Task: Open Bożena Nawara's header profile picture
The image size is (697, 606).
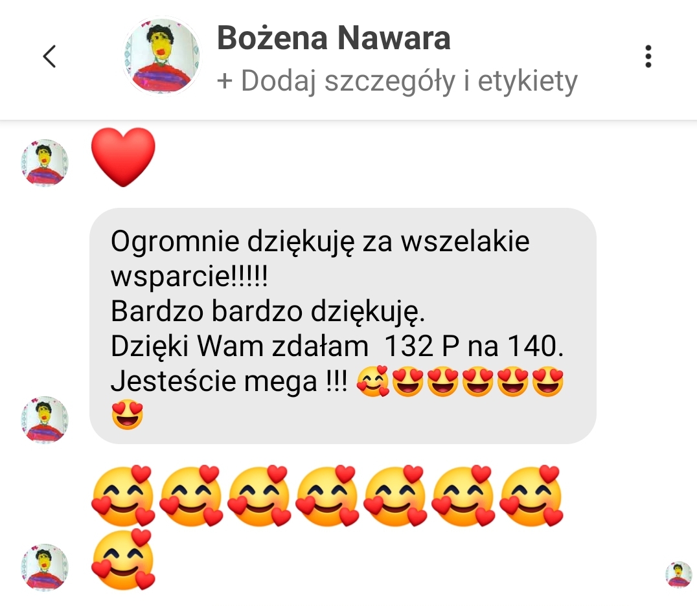Action: [x=161, y=56]
